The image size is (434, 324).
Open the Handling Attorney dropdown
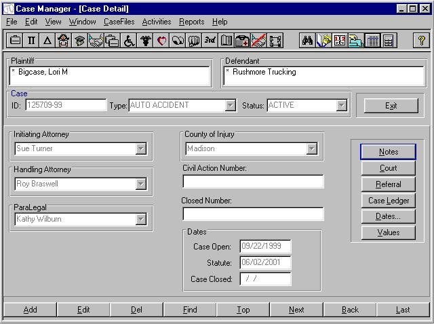[x=141, y=184]
